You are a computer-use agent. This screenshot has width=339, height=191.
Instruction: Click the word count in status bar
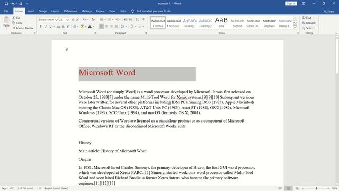[x=25, y=188]
